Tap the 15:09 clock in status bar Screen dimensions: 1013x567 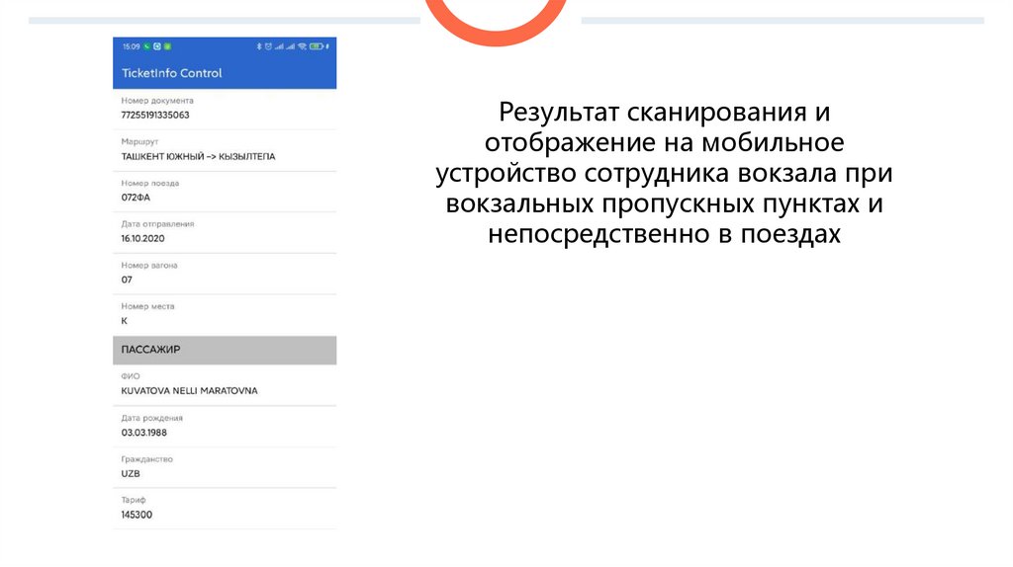tap(132, 46)
